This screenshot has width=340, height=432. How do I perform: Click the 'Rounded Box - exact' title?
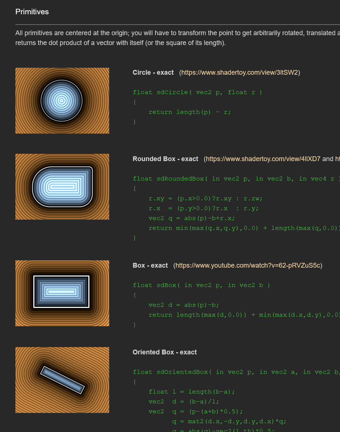point(166,159)
